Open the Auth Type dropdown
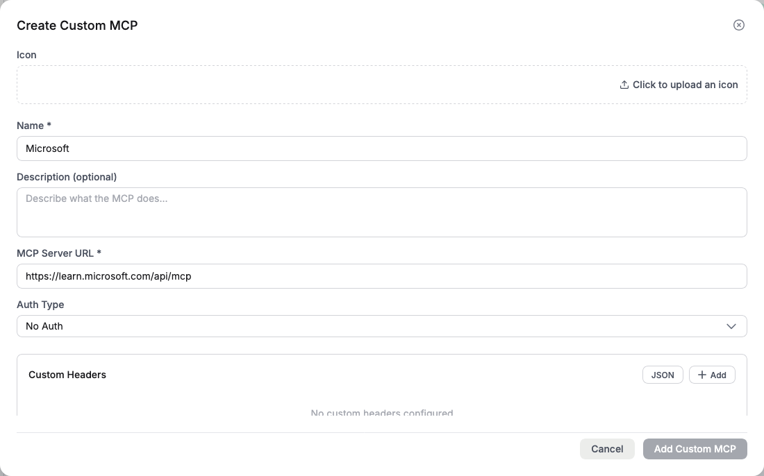 [381, 326]
